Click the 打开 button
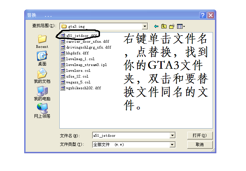 point(200,136)
